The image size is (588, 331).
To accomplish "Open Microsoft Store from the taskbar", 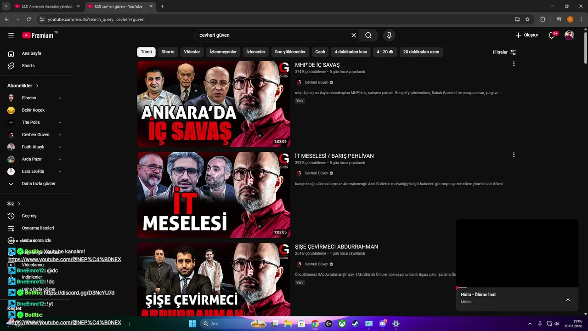I will pyautogui.click(x=302, y=324).
